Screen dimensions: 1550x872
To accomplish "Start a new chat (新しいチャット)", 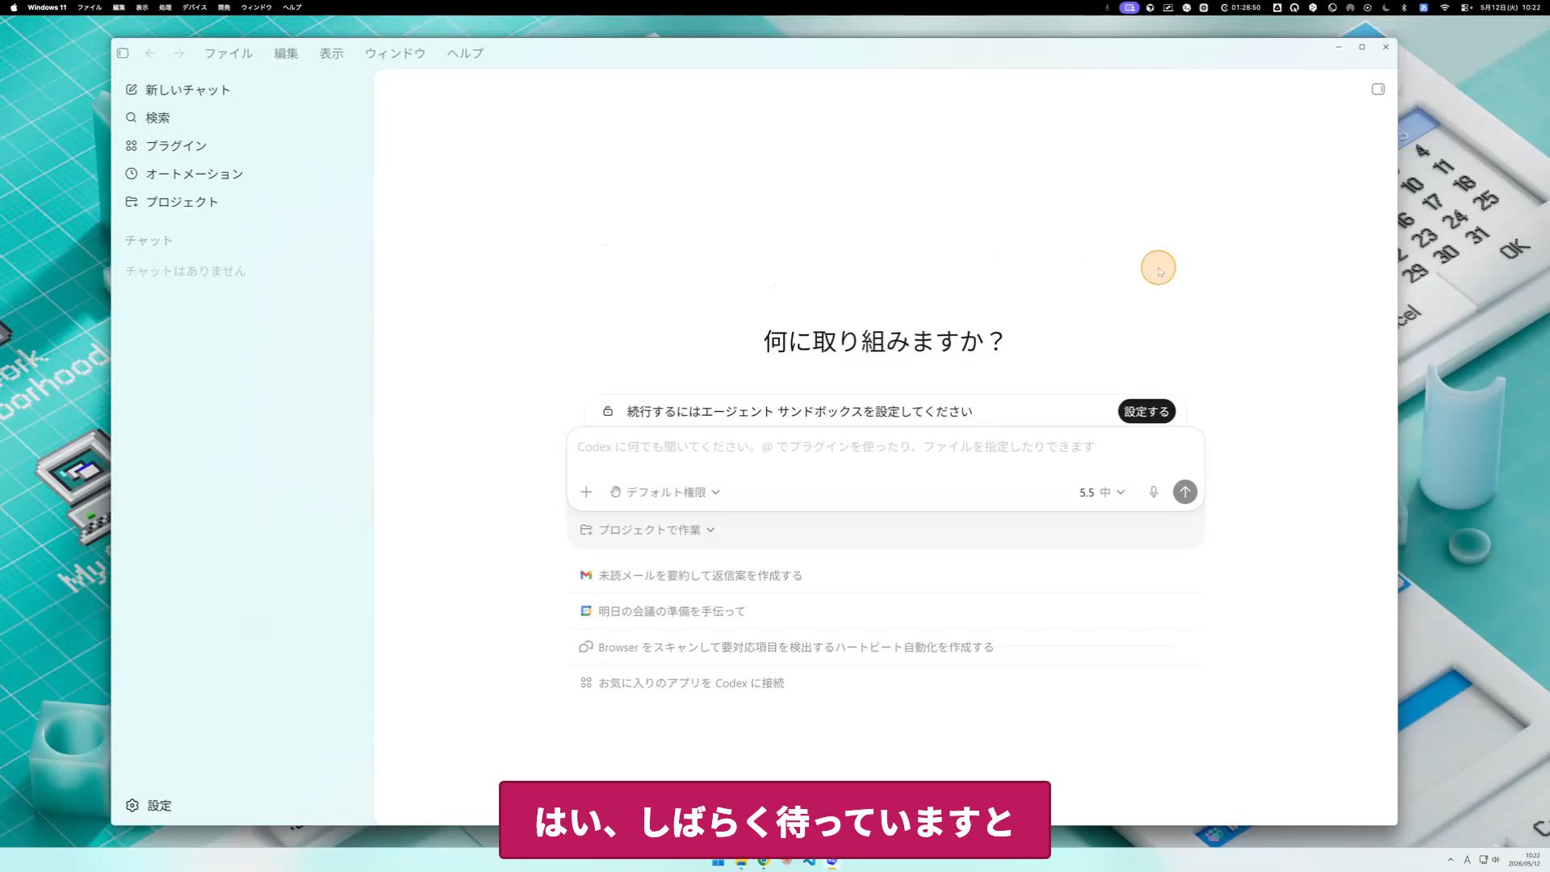I will [x=178, y=90].
